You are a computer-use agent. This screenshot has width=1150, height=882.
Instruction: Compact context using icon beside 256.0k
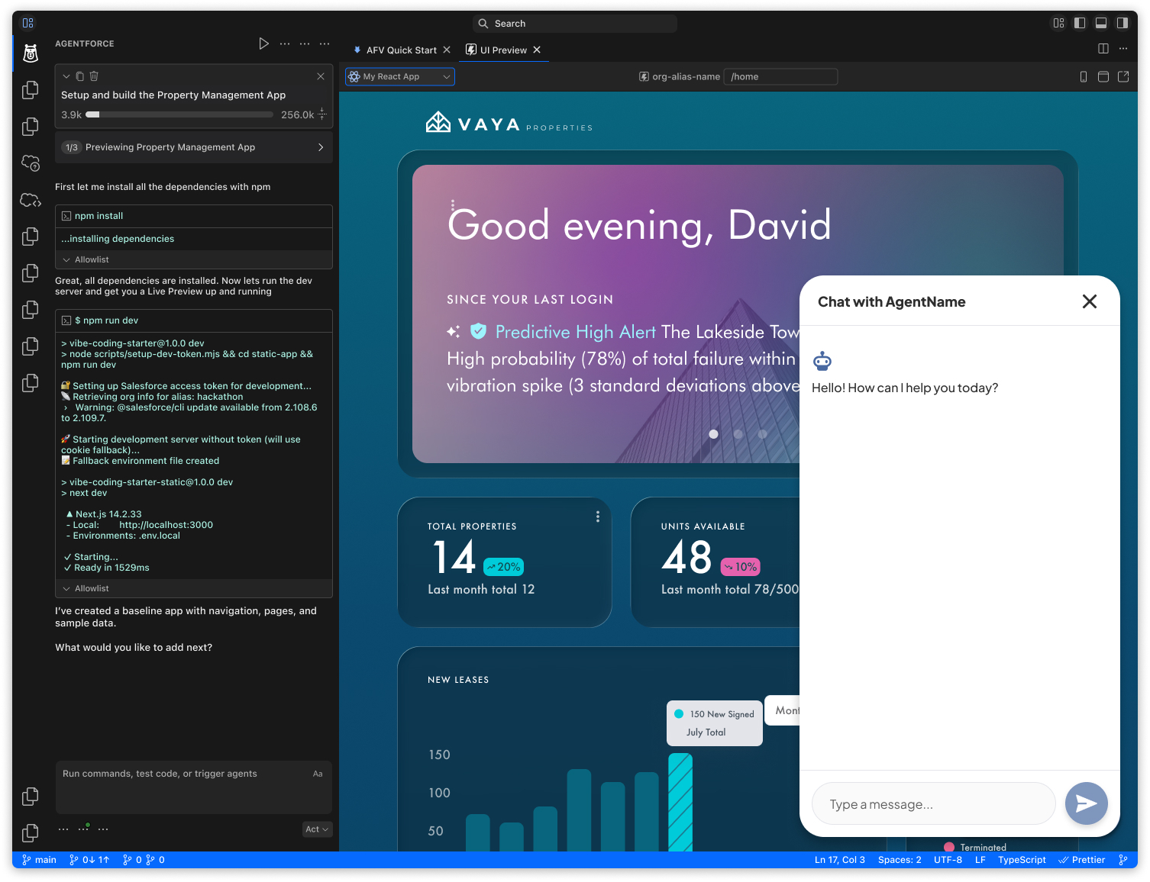tap(322, 114)
